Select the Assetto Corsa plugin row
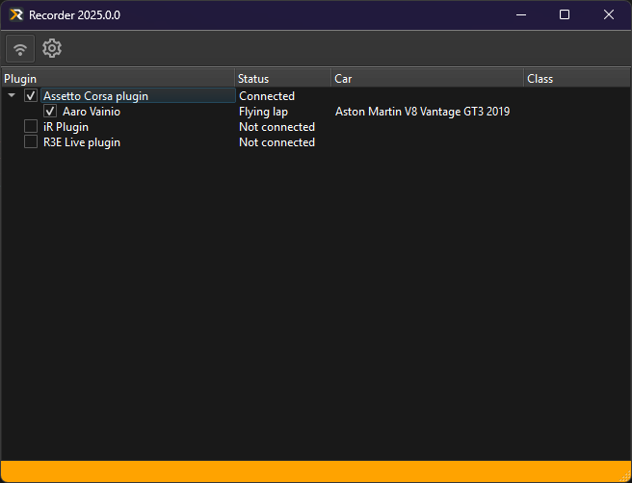The image size is (632, 483). (x=95, y=96)
